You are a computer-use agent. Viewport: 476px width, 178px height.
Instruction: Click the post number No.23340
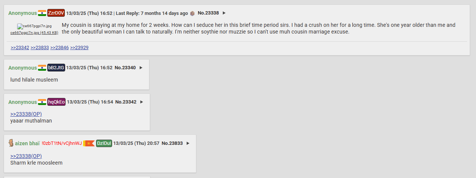125,68
